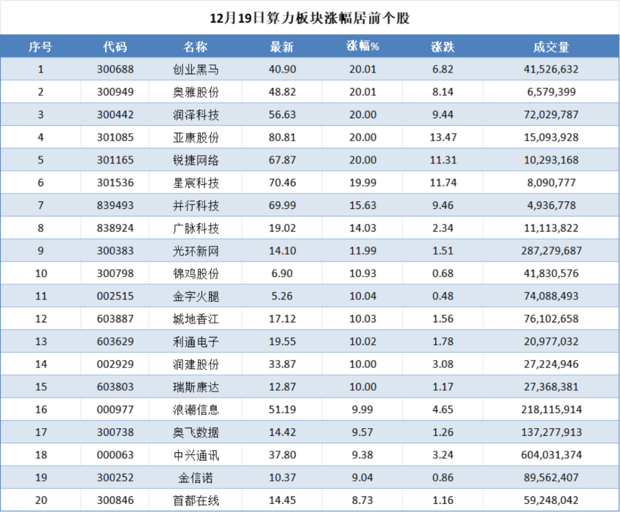Image resolution: width=620 pixels, height=512 pixels.
Task: Click latest price 48.82
Action: click(x=282, y=92)
